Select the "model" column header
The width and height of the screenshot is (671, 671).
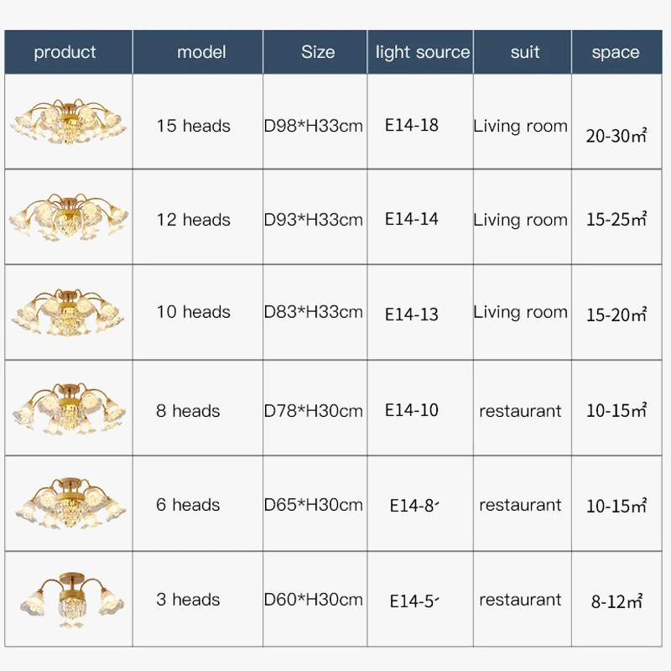pos(201,52)
